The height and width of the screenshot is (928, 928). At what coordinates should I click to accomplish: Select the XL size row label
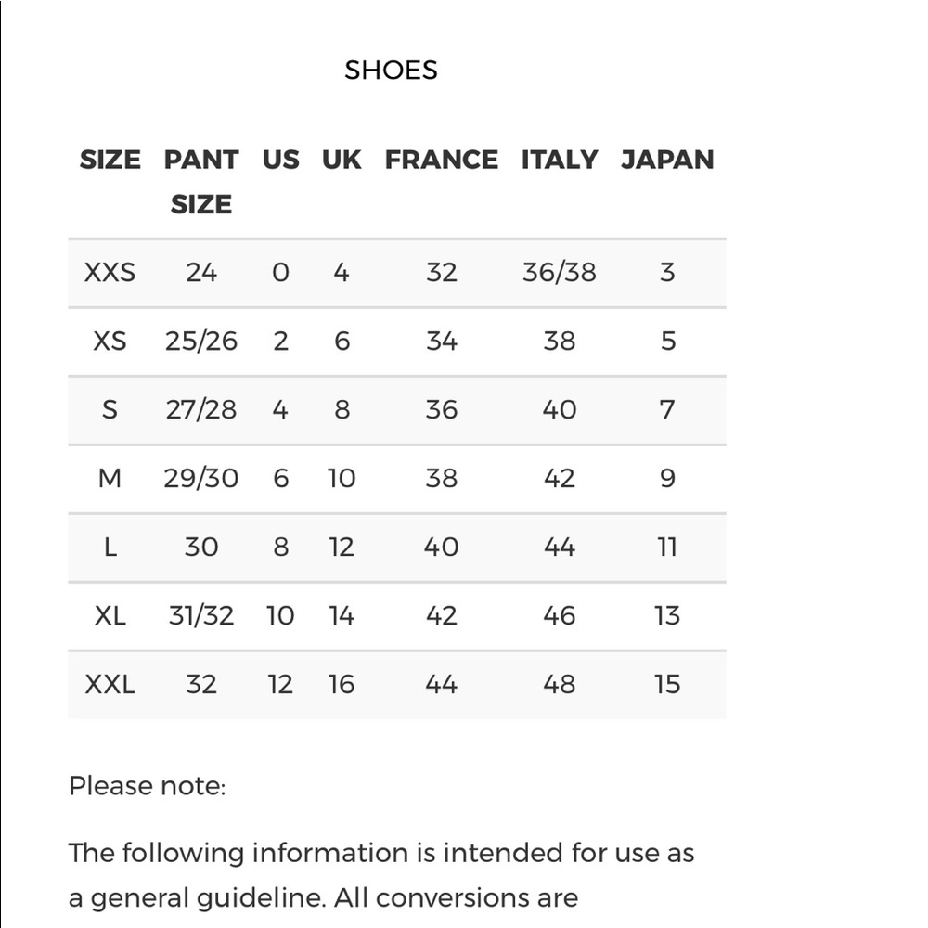[x=110, y=616]
